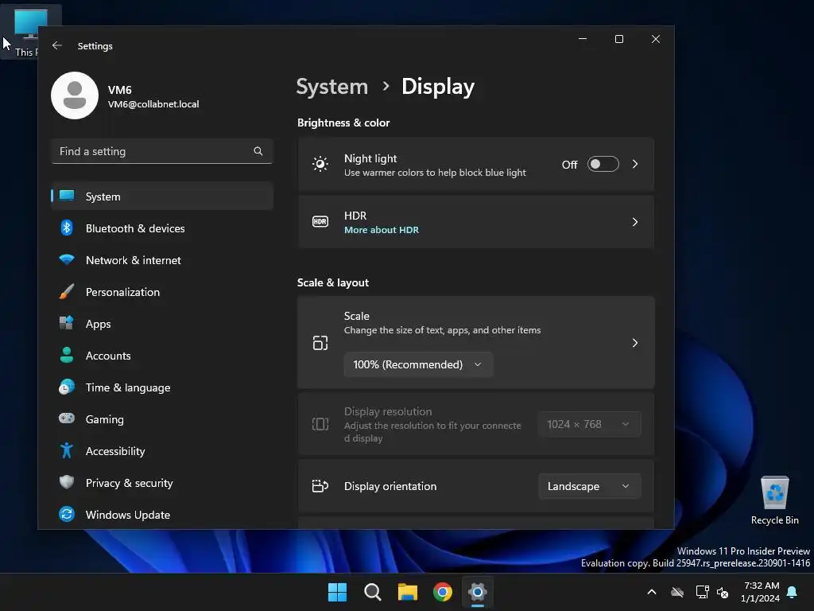Image resolution: width=814 pixels, height=611 pixels.
Task: Click System in the breadcrumb
Action: [332, 86]
